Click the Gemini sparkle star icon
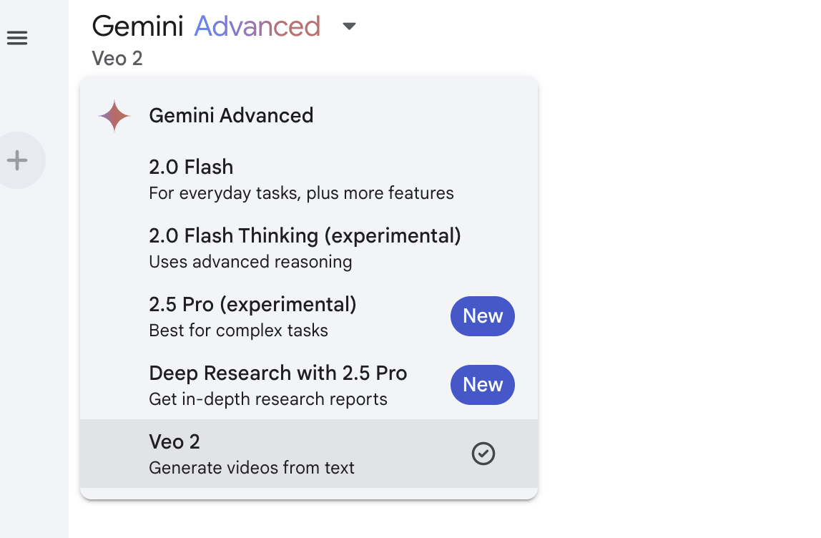 point(114,116)
